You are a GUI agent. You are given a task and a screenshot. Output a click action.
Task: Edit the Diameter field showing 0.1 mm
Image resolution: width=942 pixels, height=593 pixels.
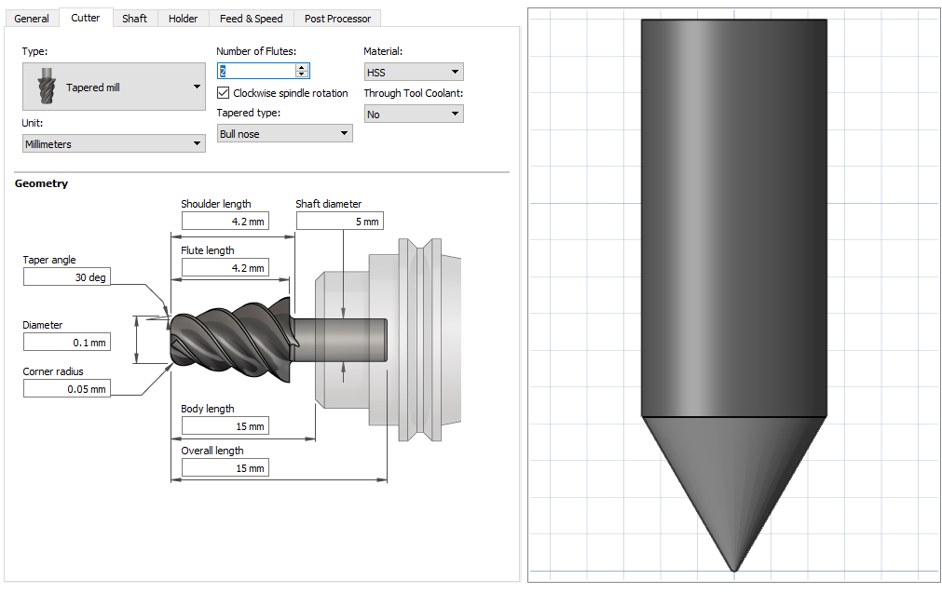[67, 343]
